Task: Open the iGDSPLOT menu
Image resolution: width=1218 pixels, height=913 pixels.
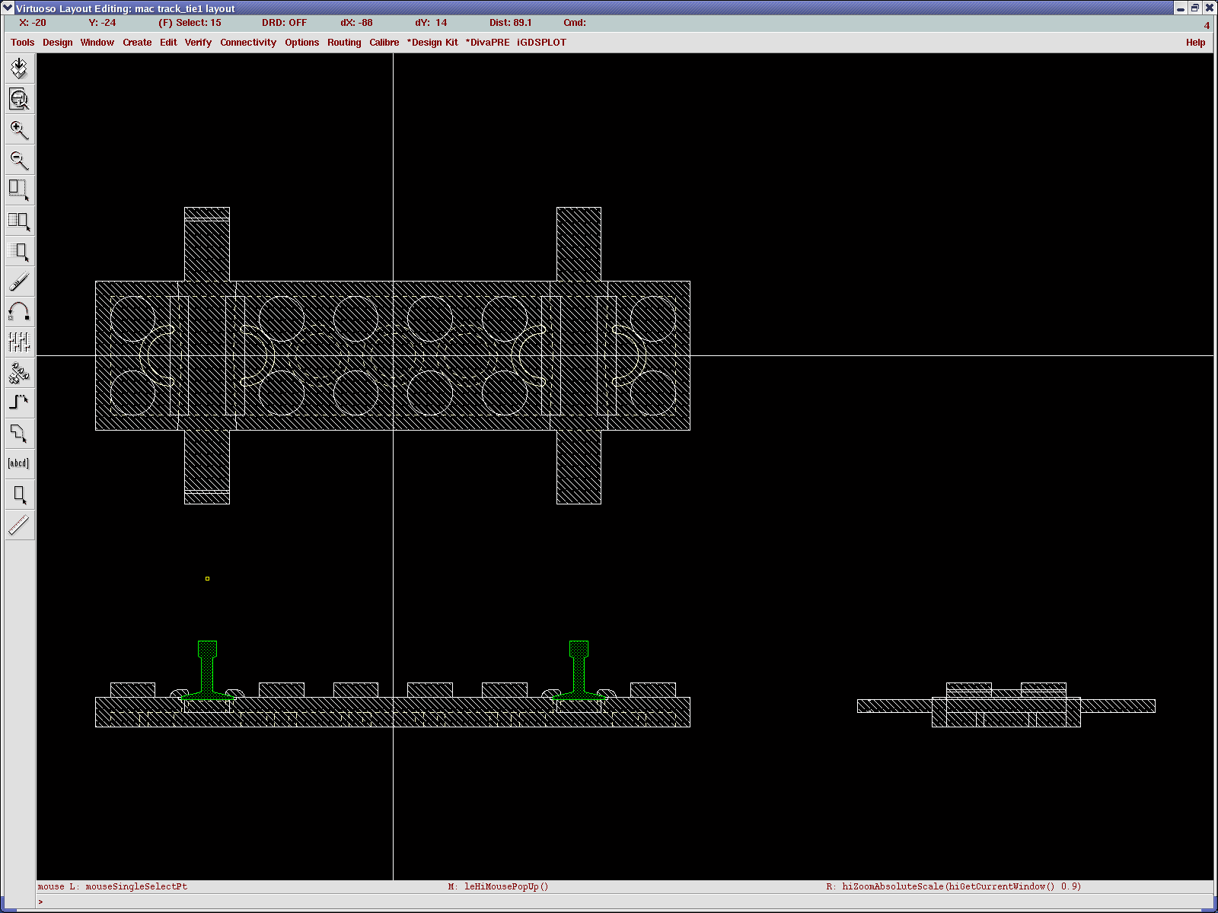Action: (x=541, y=43)
